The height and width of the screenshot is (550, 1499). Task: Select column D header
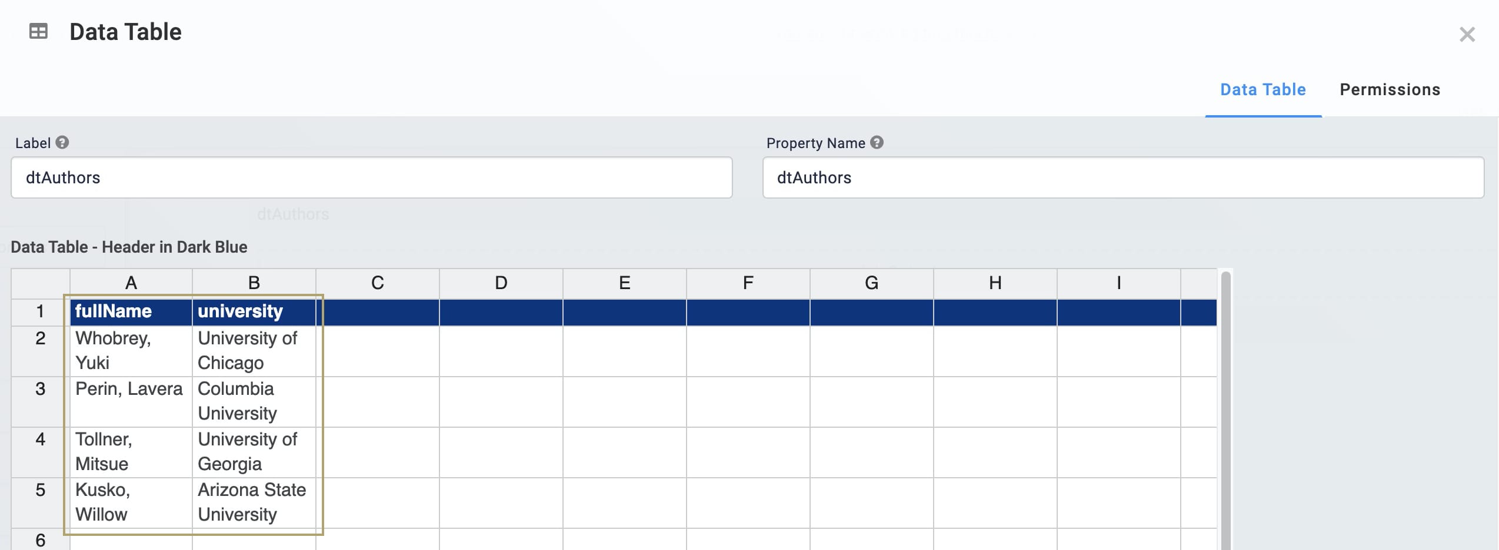click(501, 284)
